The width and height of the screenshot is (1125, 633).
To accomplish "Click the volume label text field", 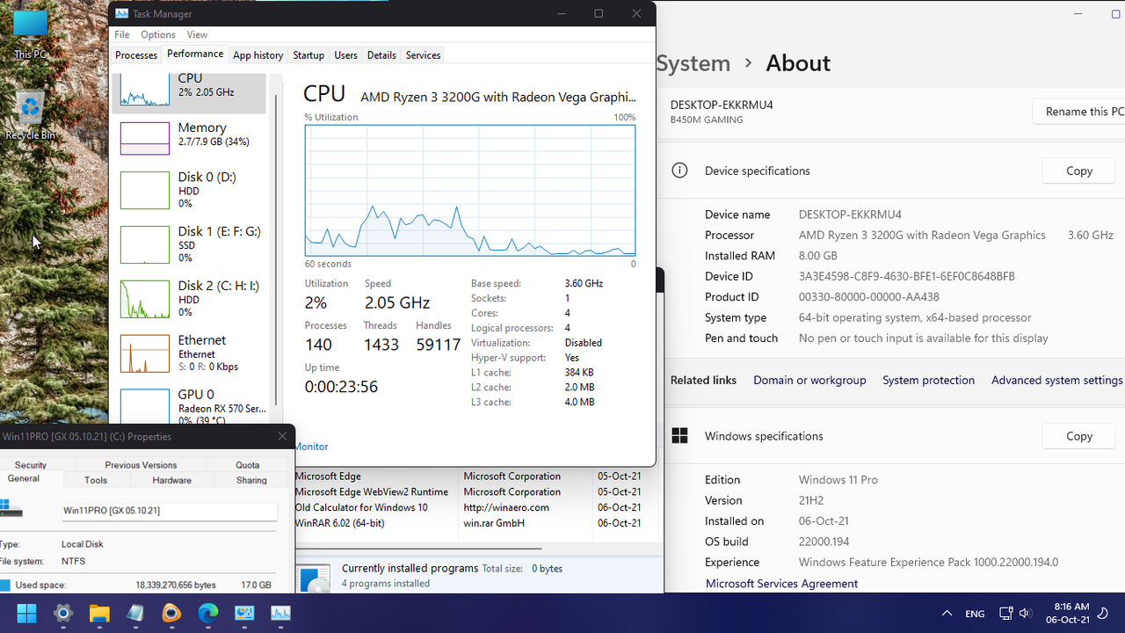I will pyautogui.click(x=170, y=511).
